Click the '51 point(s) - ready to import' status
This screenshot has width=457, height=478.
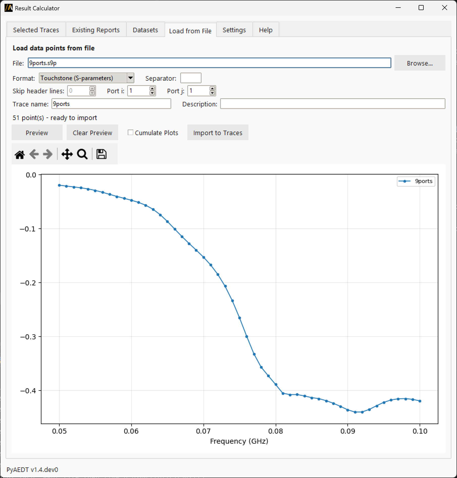[55, 118]
